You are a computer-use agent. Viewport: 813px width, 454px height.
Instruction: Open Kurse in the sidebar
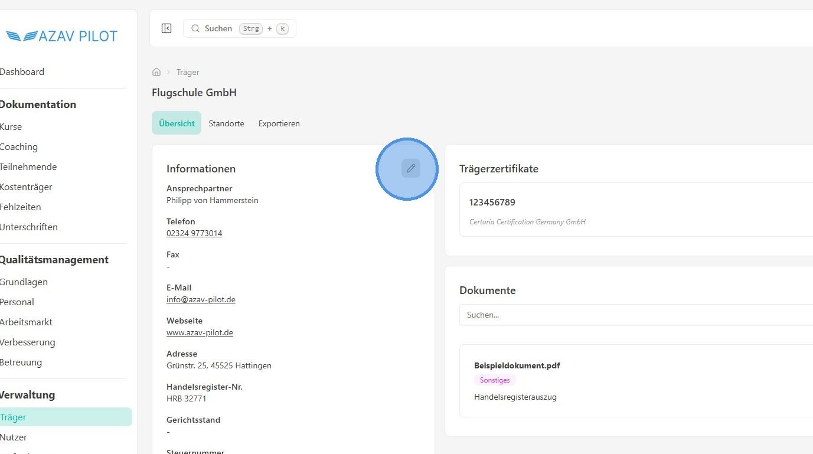(x=11, y=127)
